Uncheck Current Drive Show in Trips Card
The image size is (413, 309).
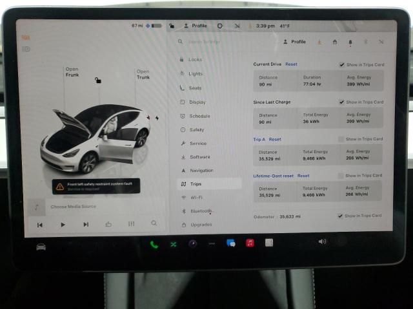342,64
